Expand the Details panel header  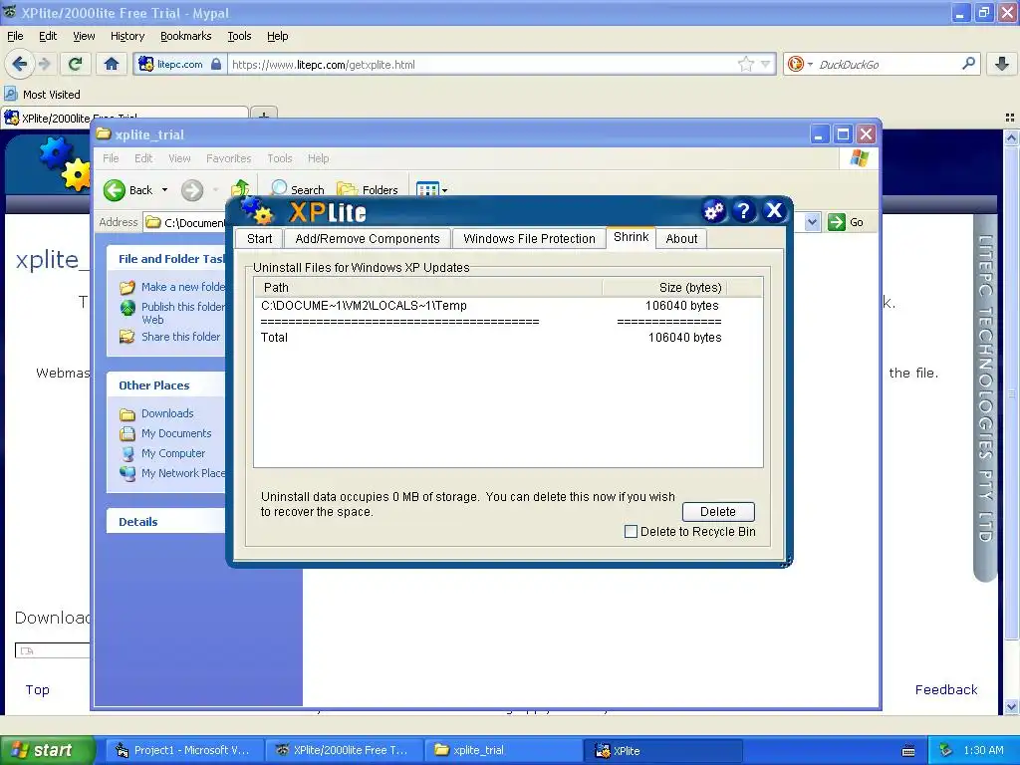click(x=166, y=522)
